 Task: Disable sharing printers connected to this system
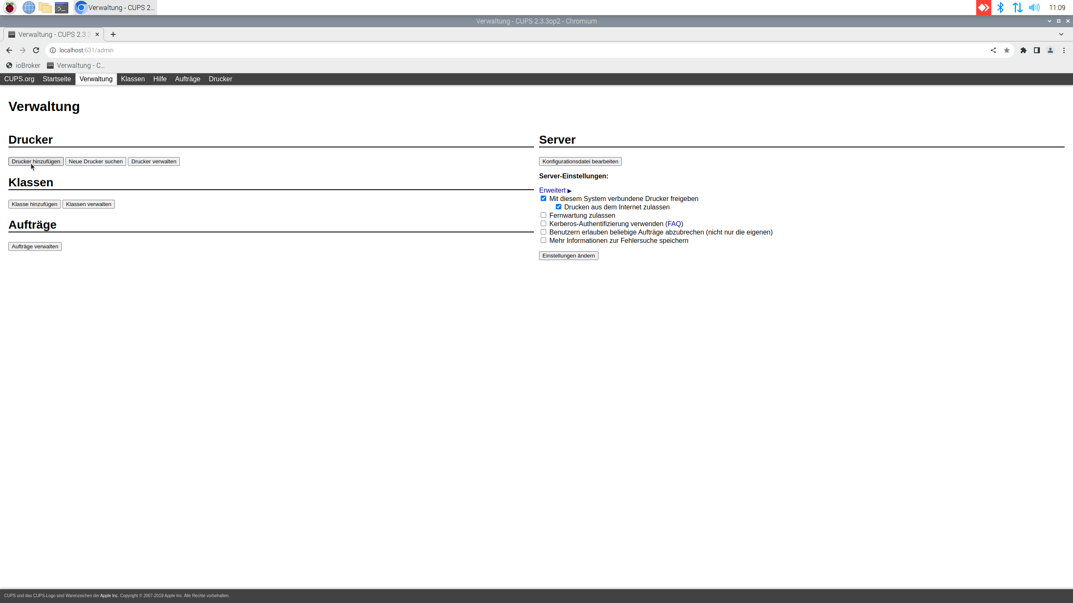coord(543,198)
